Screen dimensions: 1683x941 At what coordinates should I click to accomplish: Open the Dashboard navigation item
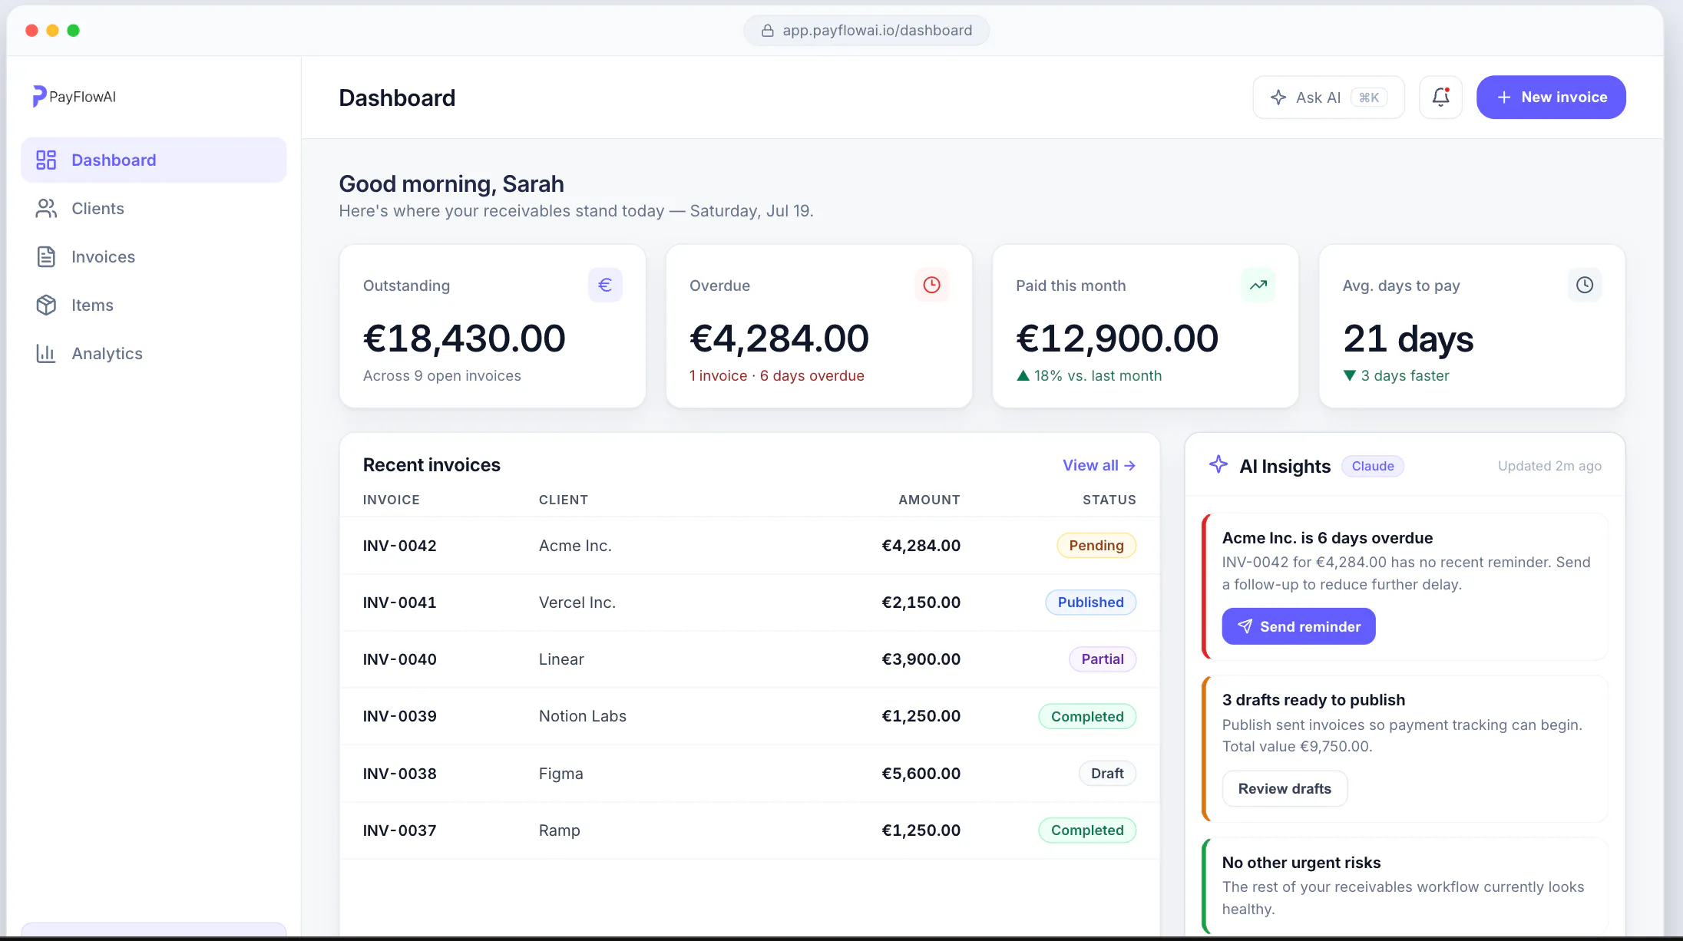tap(154, 160)
